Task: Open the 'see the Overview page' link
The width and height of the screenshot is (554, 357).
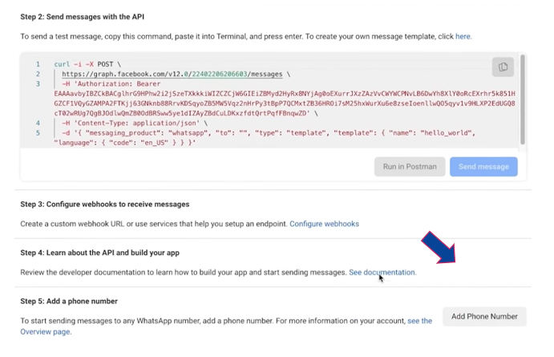Action: [419, 321]
